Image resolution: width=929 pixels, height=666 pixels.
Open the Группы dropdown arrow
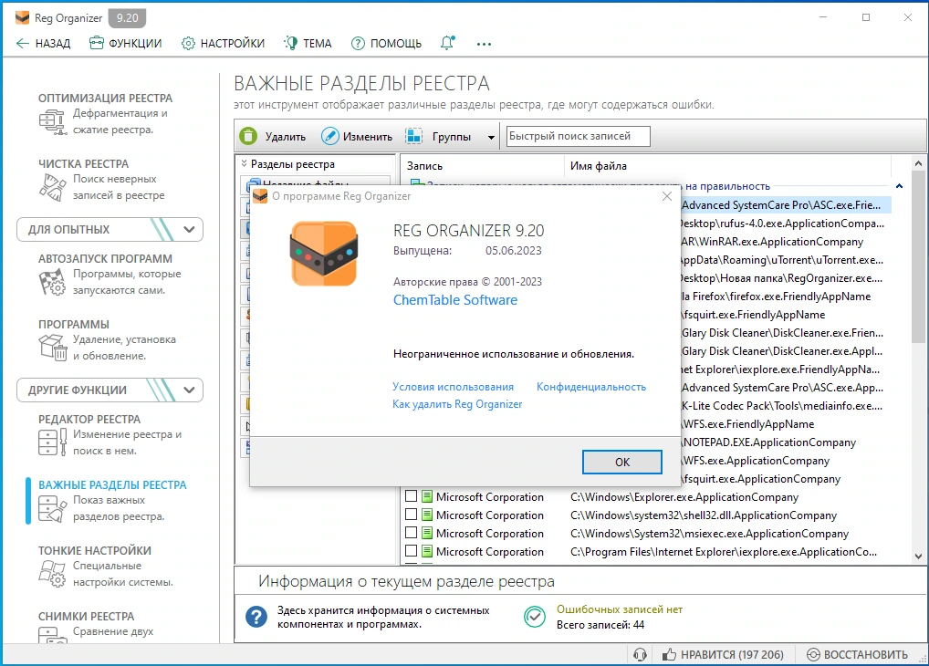click(x=491, y=138)
